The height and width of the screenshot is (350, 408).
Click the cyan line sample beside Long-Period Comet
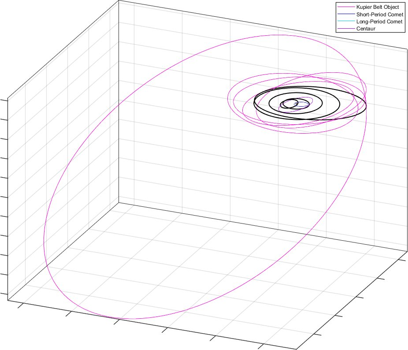[x=346, y=21]
